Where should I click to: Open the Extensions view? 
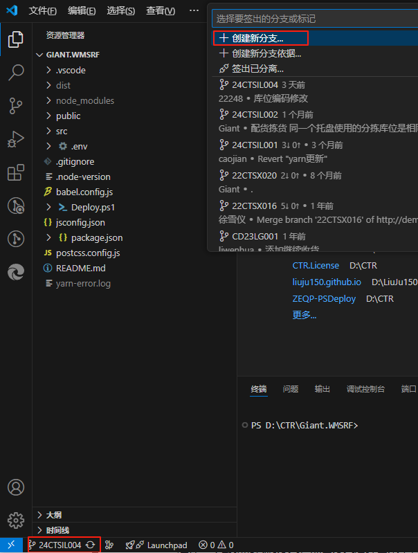[15, 172]
